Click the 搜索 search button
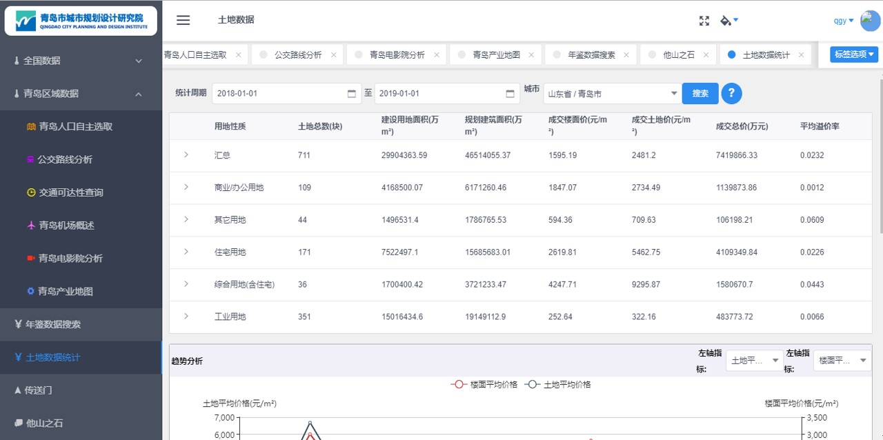883x440 pixels. pos(700,93)
